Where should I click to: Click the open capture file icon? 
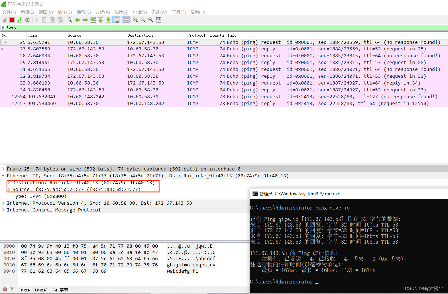coord(37,20)
